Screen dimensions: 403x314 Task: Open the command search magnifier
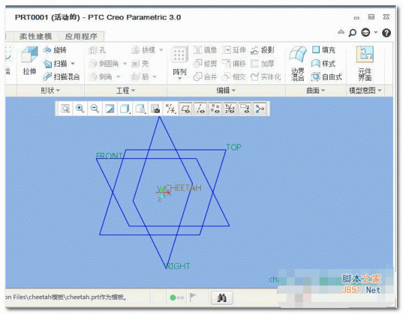(353, 33)
